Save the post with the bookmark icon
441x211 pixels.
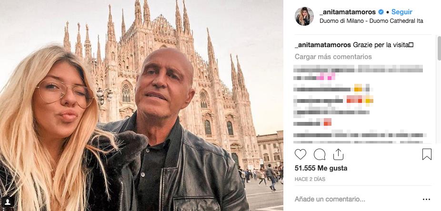(427, 154)
